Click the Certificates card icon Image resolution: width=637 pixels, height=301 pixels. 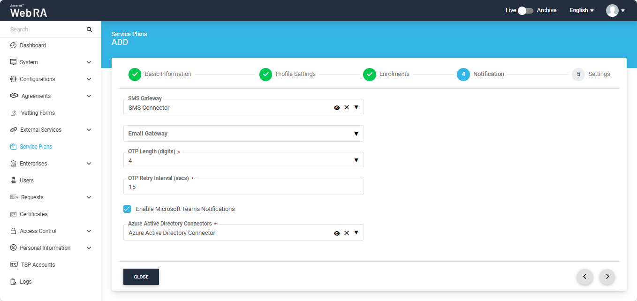pyautogui.click(x=13, y=214)
